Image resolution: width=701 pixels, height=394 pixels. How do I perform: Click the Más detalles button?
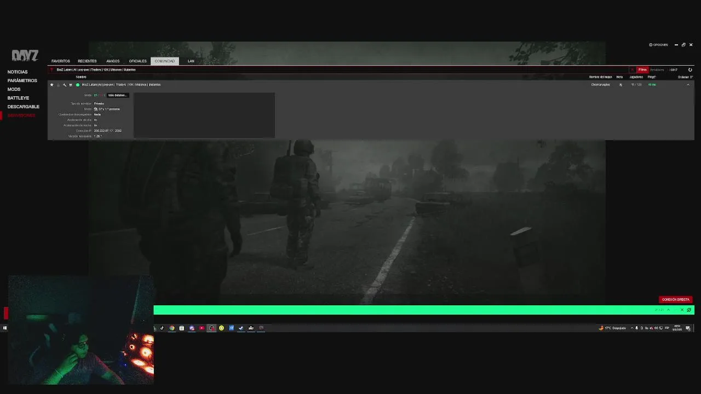tap(117, 95)
